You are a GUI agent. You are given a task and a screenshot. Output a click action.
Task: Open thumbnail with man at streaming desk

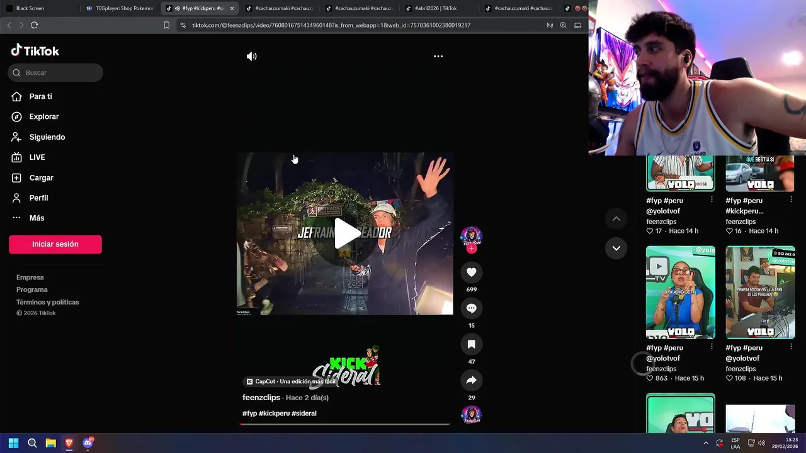tap(760, 292)
